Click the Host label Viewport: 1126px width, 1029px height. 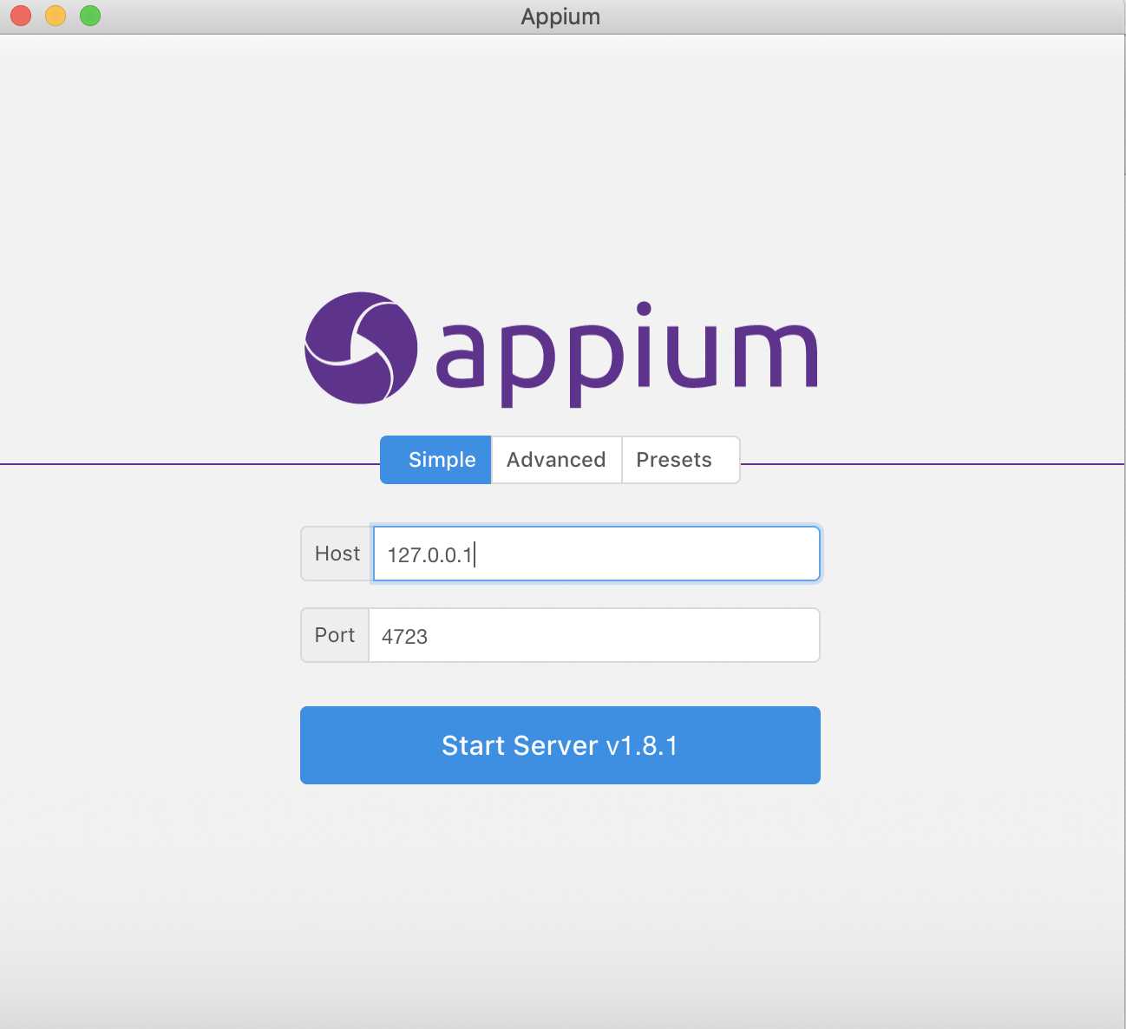click(x=337, y=554)
